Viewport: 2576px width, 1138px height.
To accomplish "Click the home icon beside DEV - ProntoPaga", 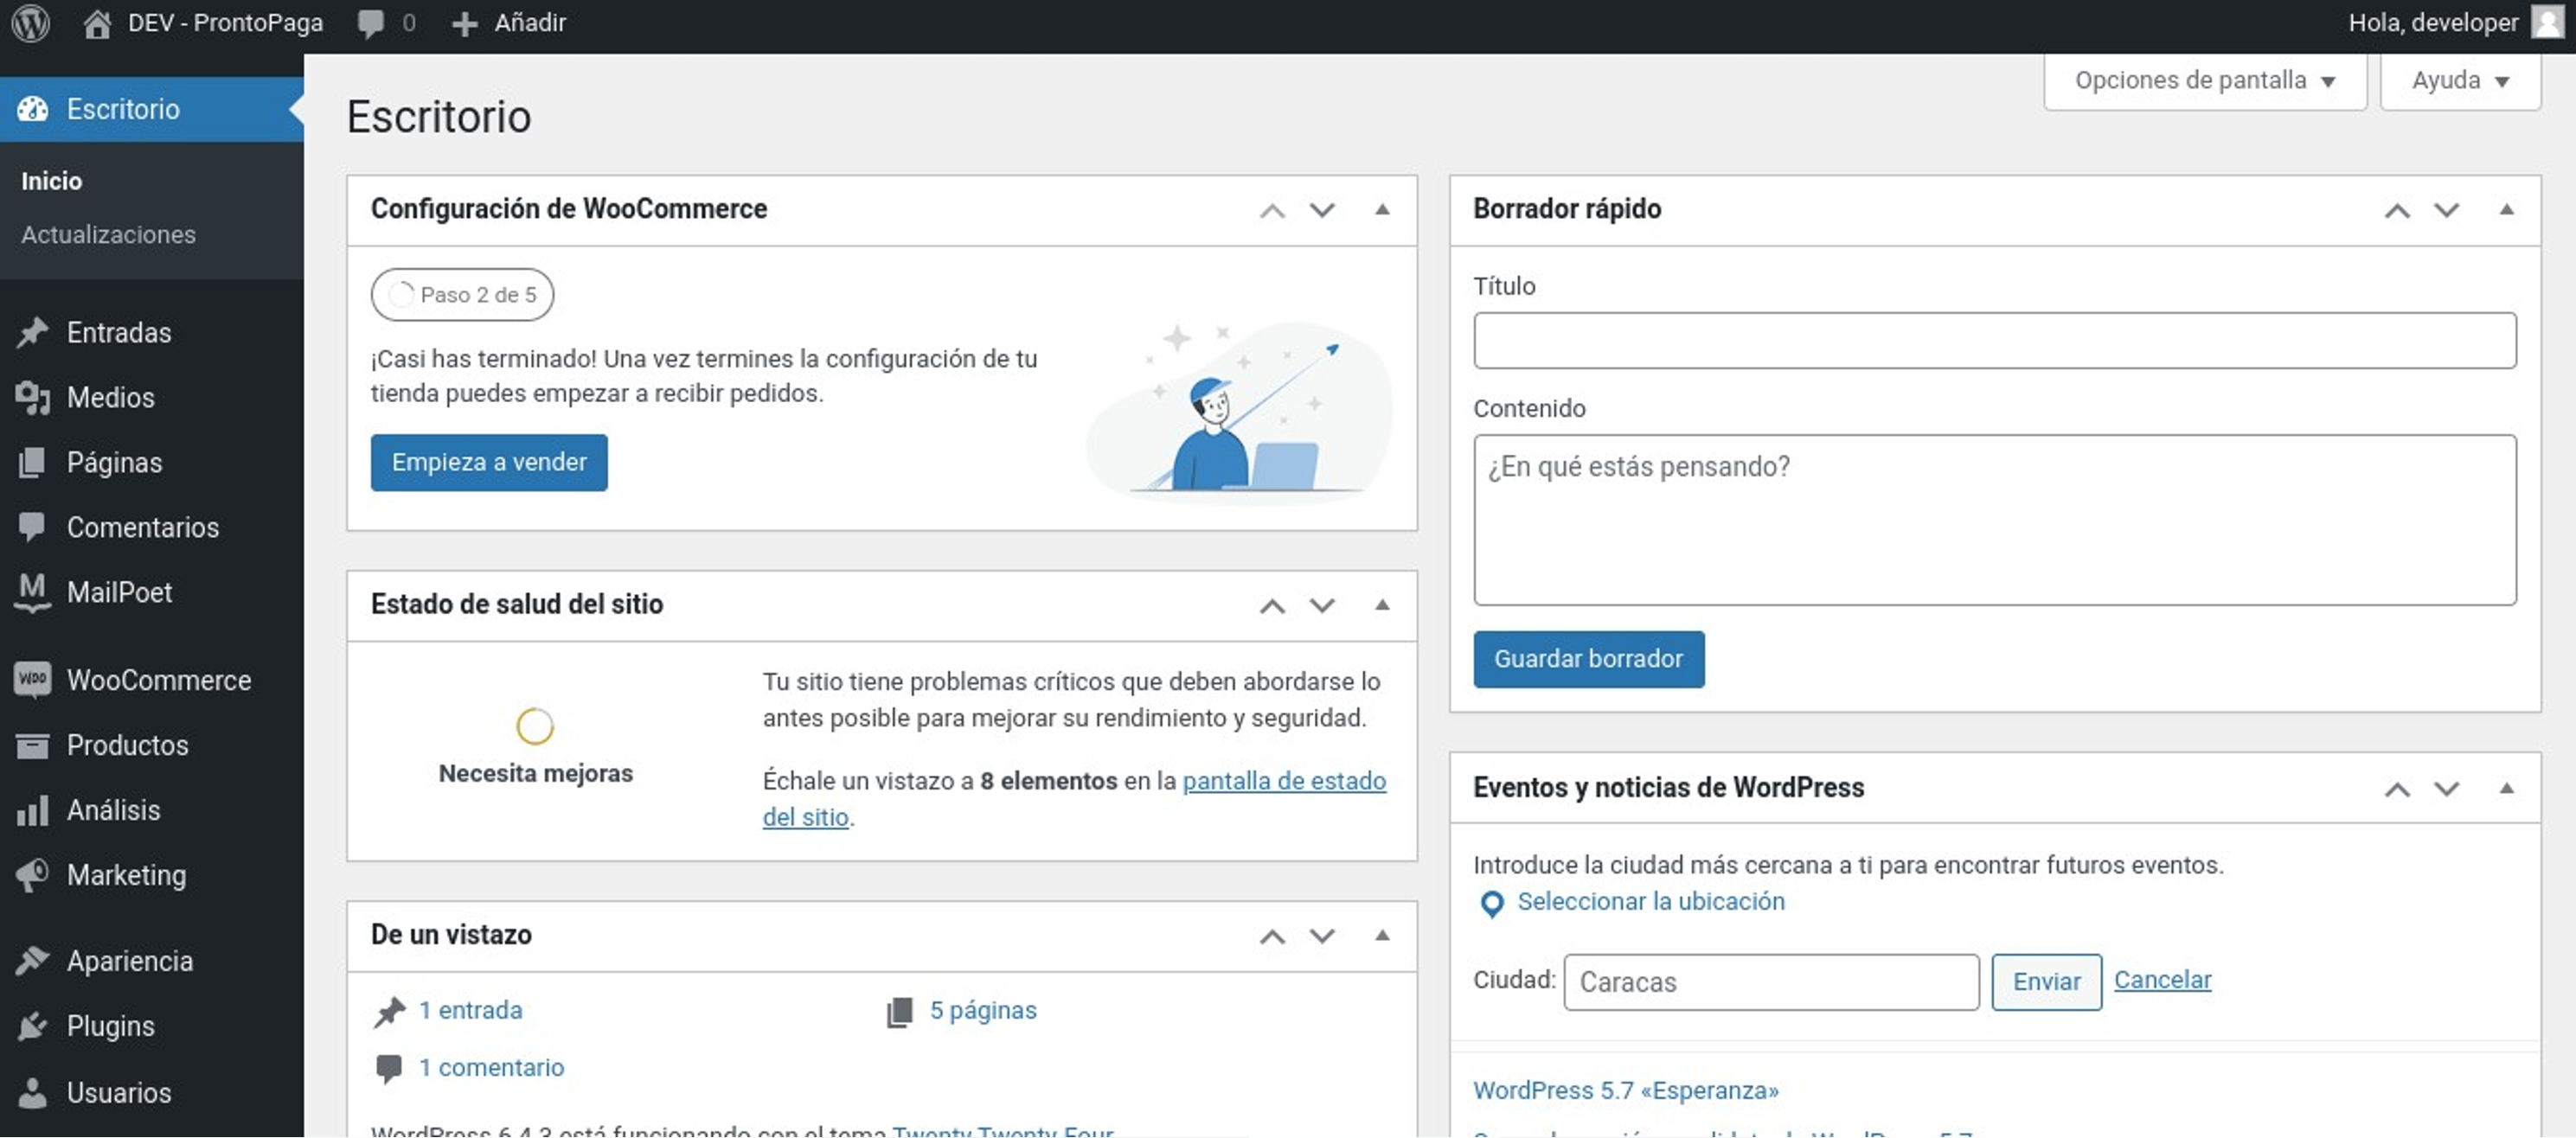I will [97, 22].
